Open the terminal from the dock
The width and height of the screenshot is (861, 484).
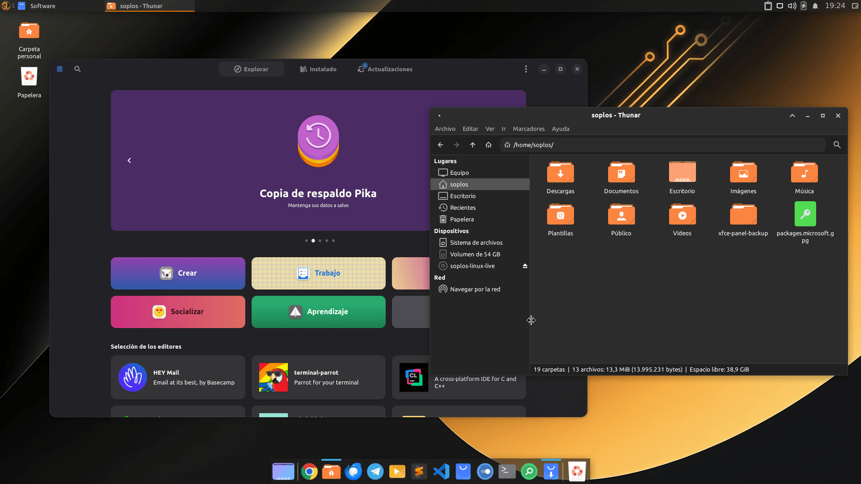(x=507, y=471)
